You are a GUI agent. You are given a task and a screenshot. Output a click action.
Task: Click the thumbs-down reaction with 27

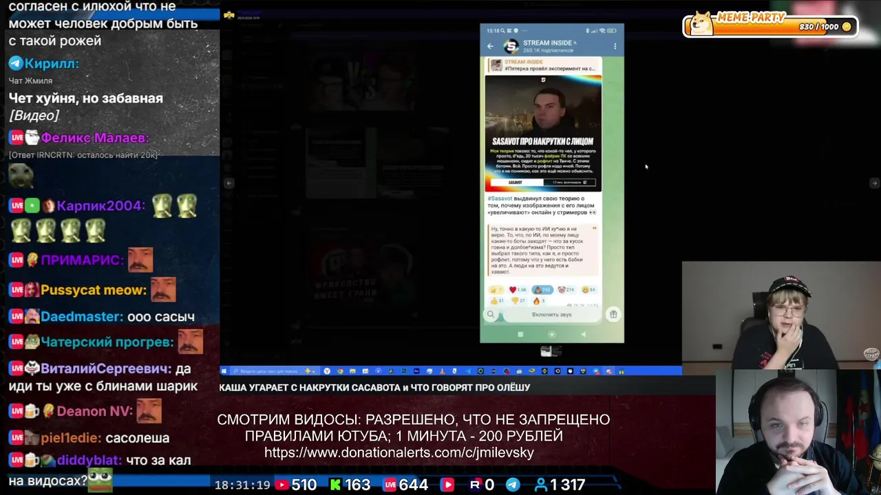coord(518,300)
